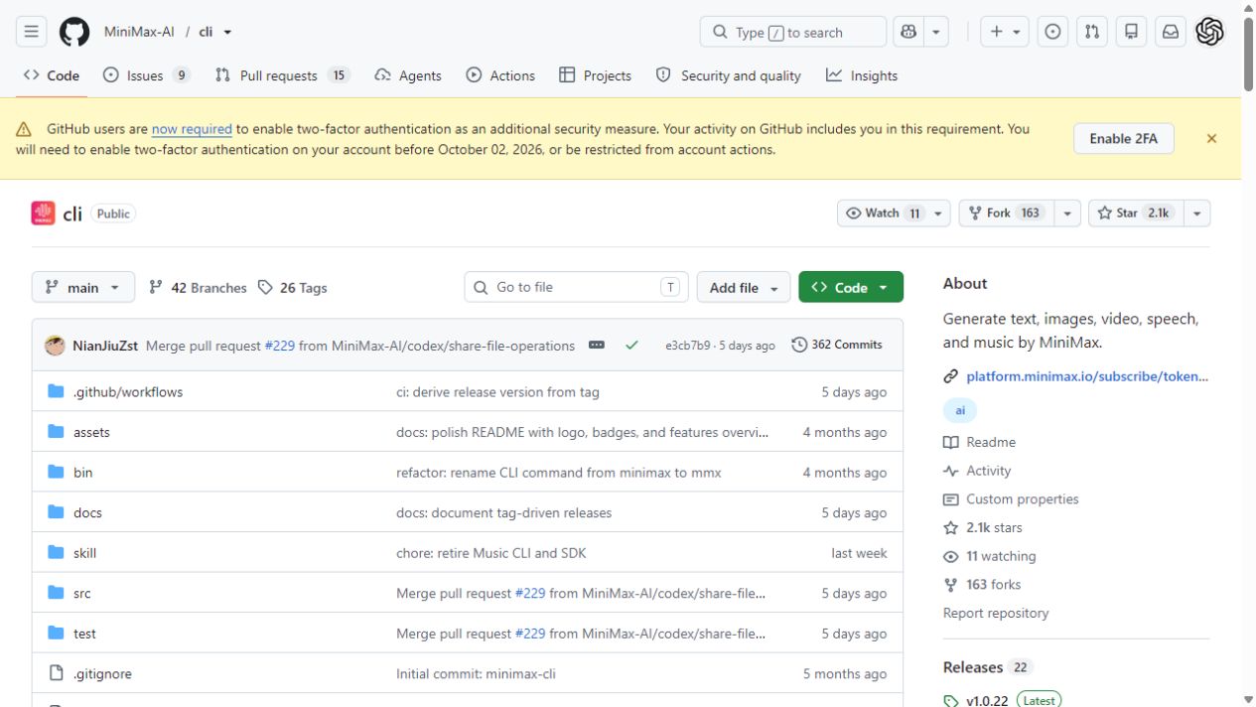Open the 42 Branches link
The image size is (1256, 707).
click(198, 287)
